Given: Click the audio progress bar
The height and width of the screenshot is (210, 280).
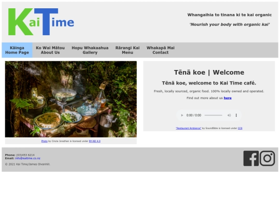Looking at the screenshot, I should (x=214, y=115).
